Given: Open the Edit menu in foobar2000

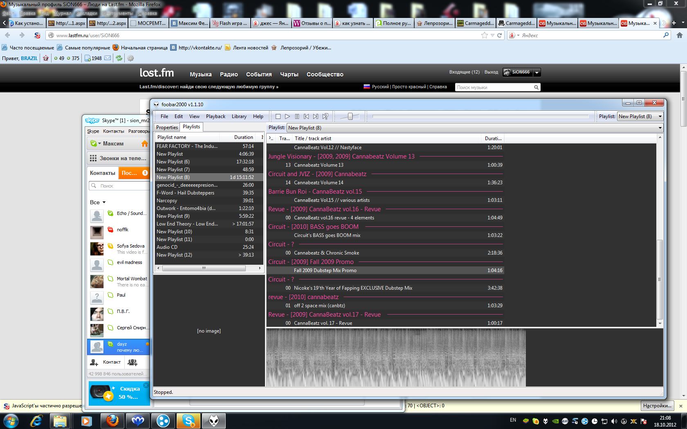Looking at the screenshot, I should 179,116.
